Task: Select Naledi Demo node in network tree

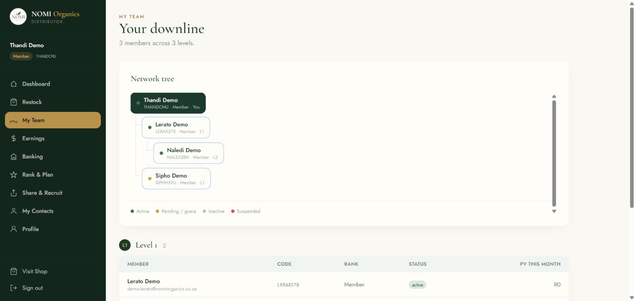Action: [x=189, y=153]
